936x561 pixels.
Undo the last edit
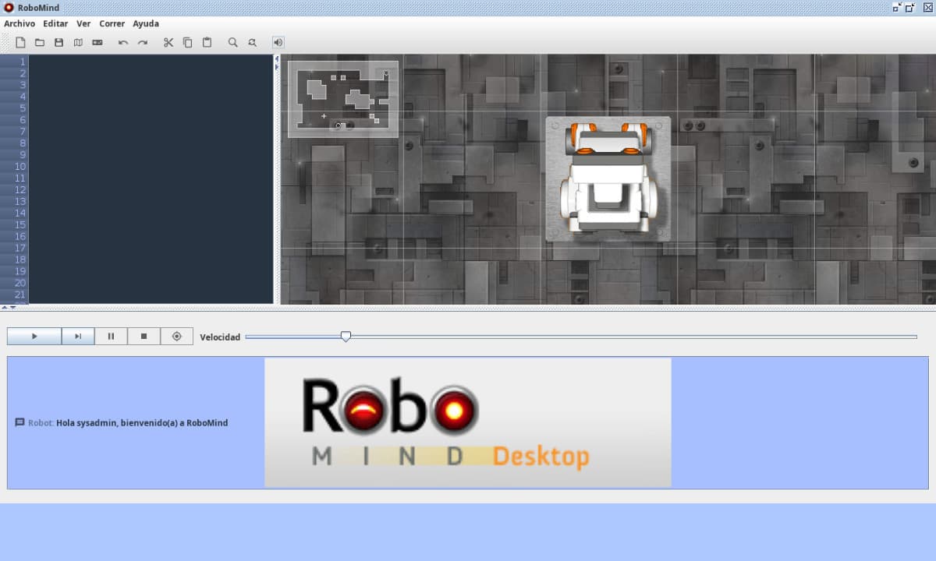123,42
